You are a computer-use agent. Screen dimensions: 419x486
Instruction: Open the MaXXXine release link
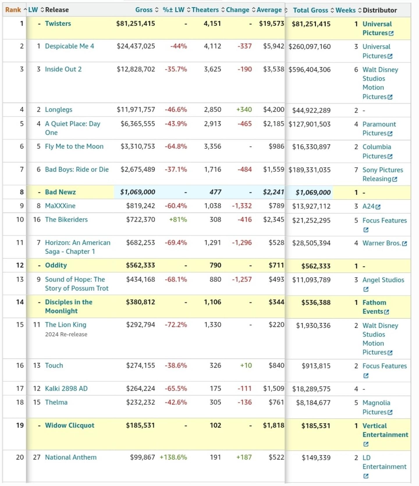pos(60,206)
